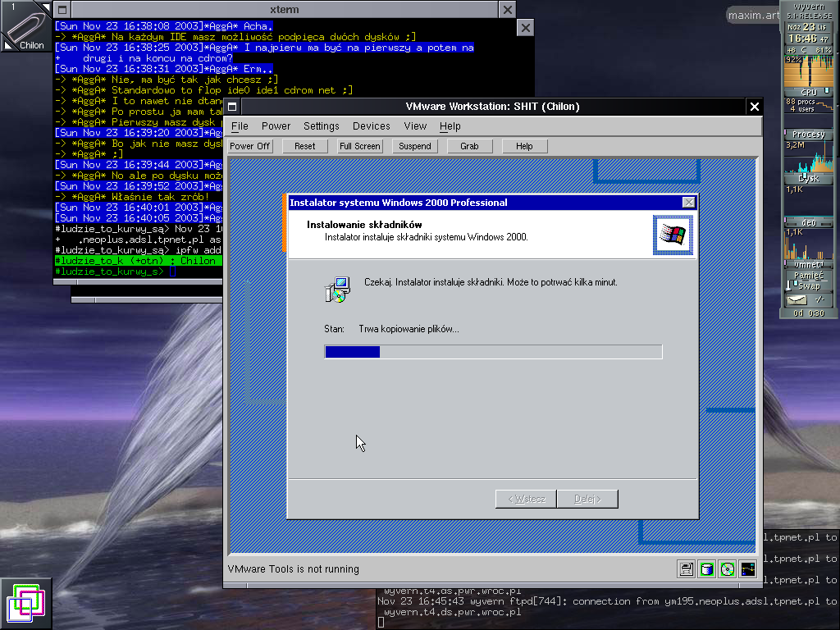The height and width of the screenshot is (630, 840).
Task: Open the View menu in VMware
Action: click(415, 126)
